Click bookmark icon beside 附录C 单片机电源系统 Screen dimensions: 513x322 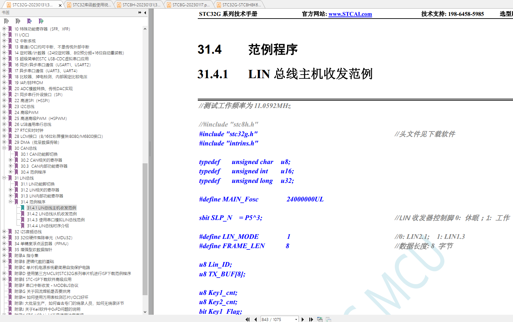pos(10,267)
